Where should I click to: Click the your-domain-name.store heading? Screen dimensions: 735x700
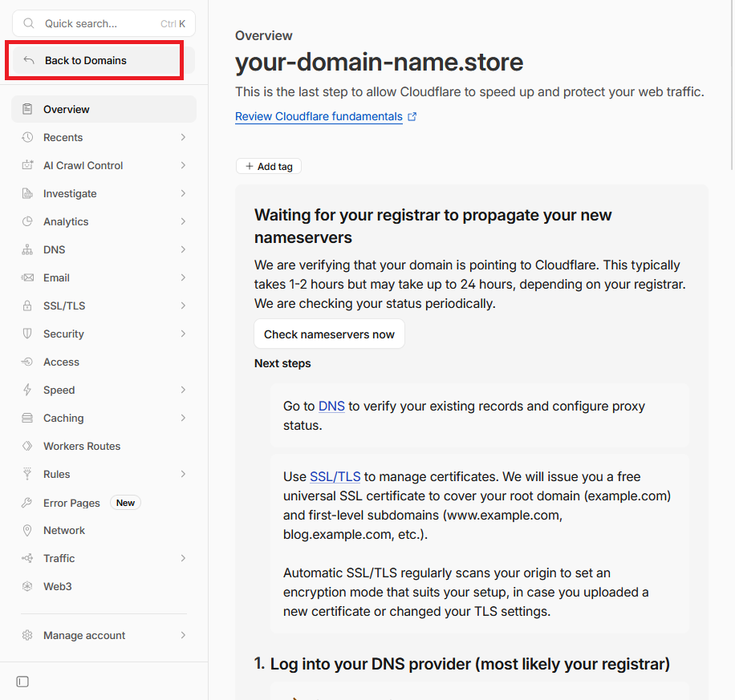click(380, 63)
